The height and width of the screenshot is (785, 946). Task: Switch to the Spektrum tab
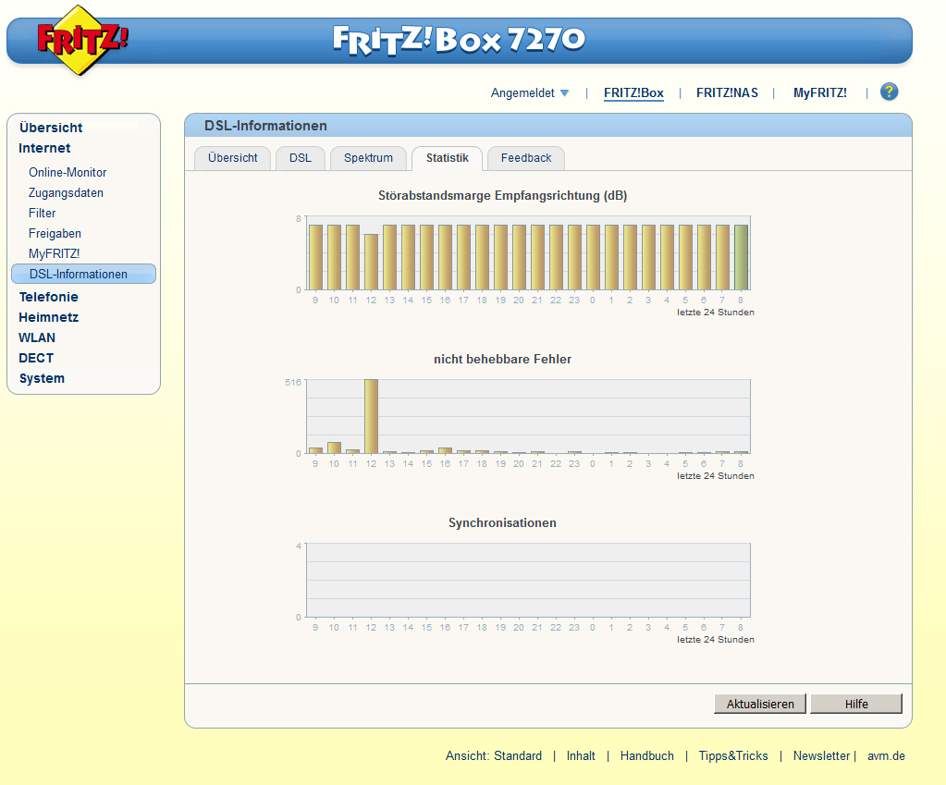click(x=369, y=158)
